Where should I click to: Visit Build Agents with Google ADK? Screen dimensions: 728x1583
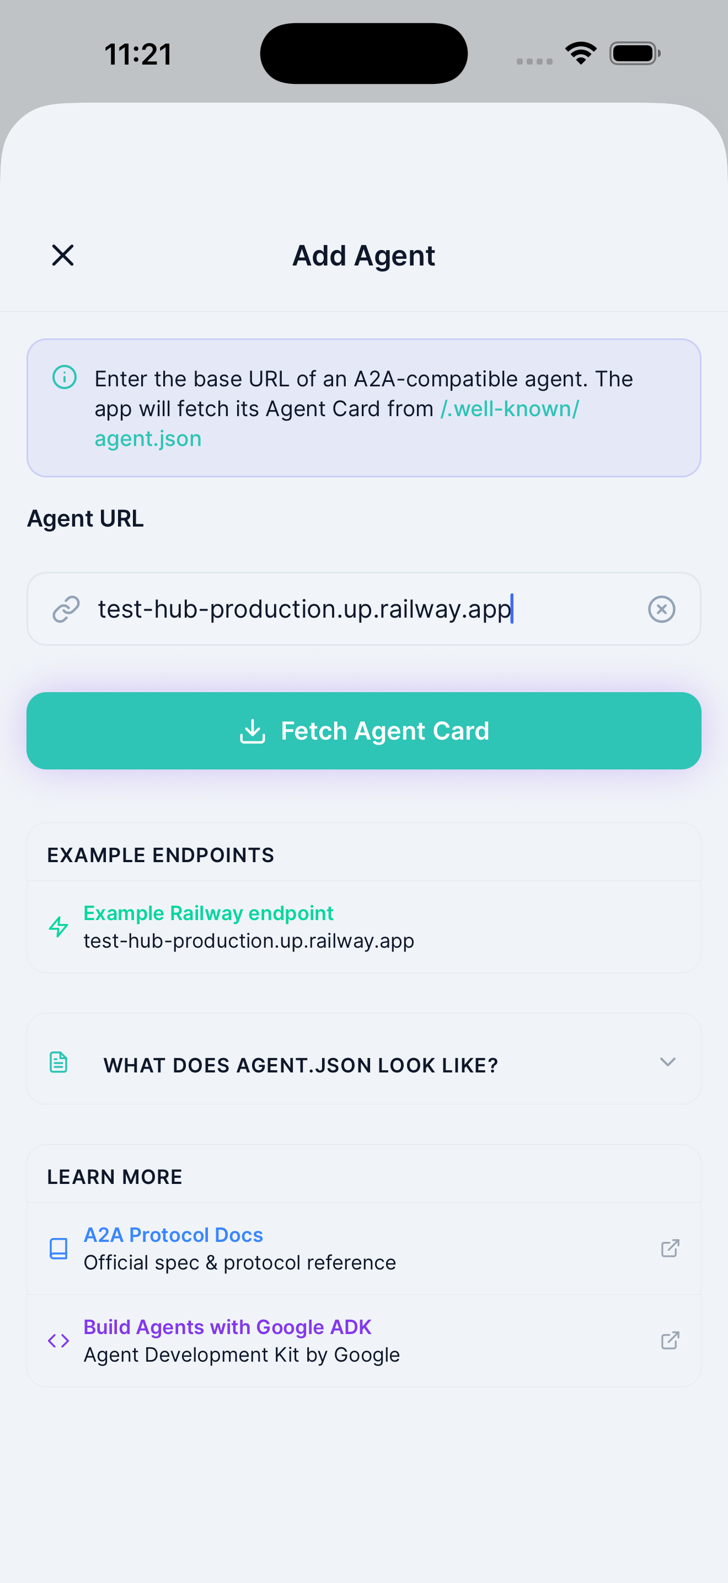point(227,1327)
